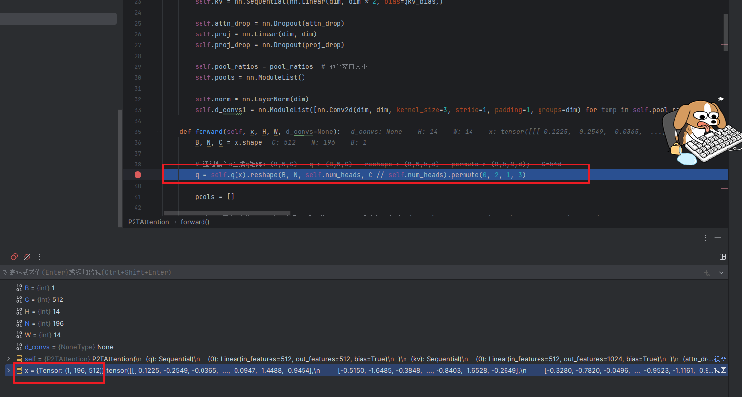Click the code 'B, N, C = x.shape'
Viewport: 742px width, 397px height.
click(x=229, y=142)
